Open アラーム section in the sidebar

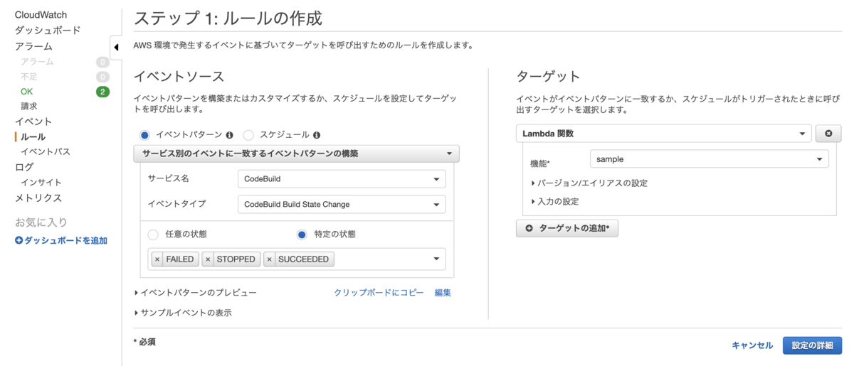click(x=33, y=46)
